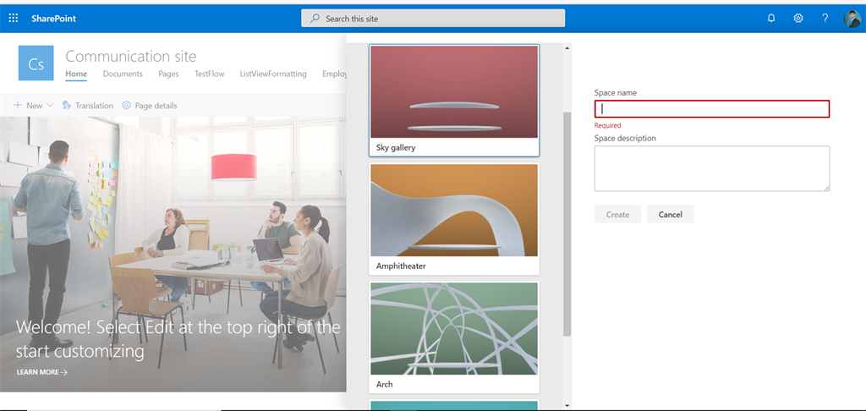Click the Cancel button

tap(670, 214)
